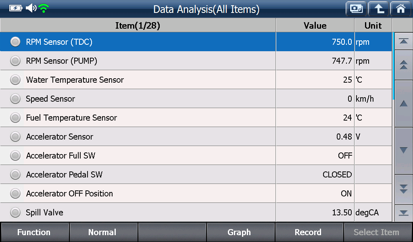Select the Accelerator Full SW radio button
The height and width of the screenshot is (242, 413).
pyautogui.click(x=15, y=156)
